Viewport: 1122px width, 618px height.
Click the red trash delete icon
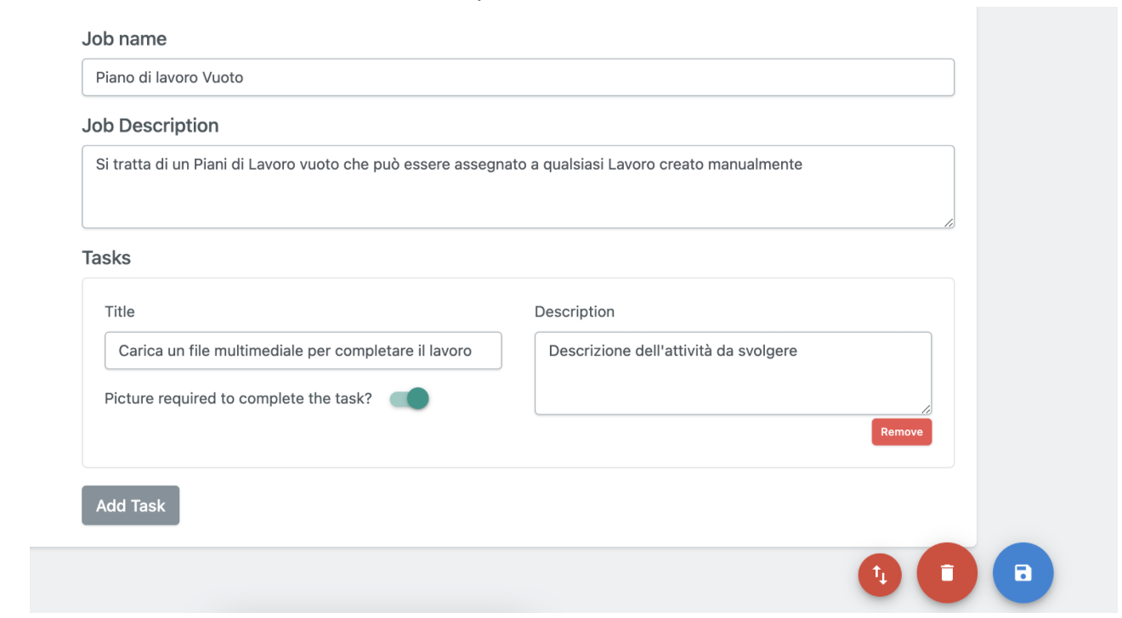[x=947, y=573]
